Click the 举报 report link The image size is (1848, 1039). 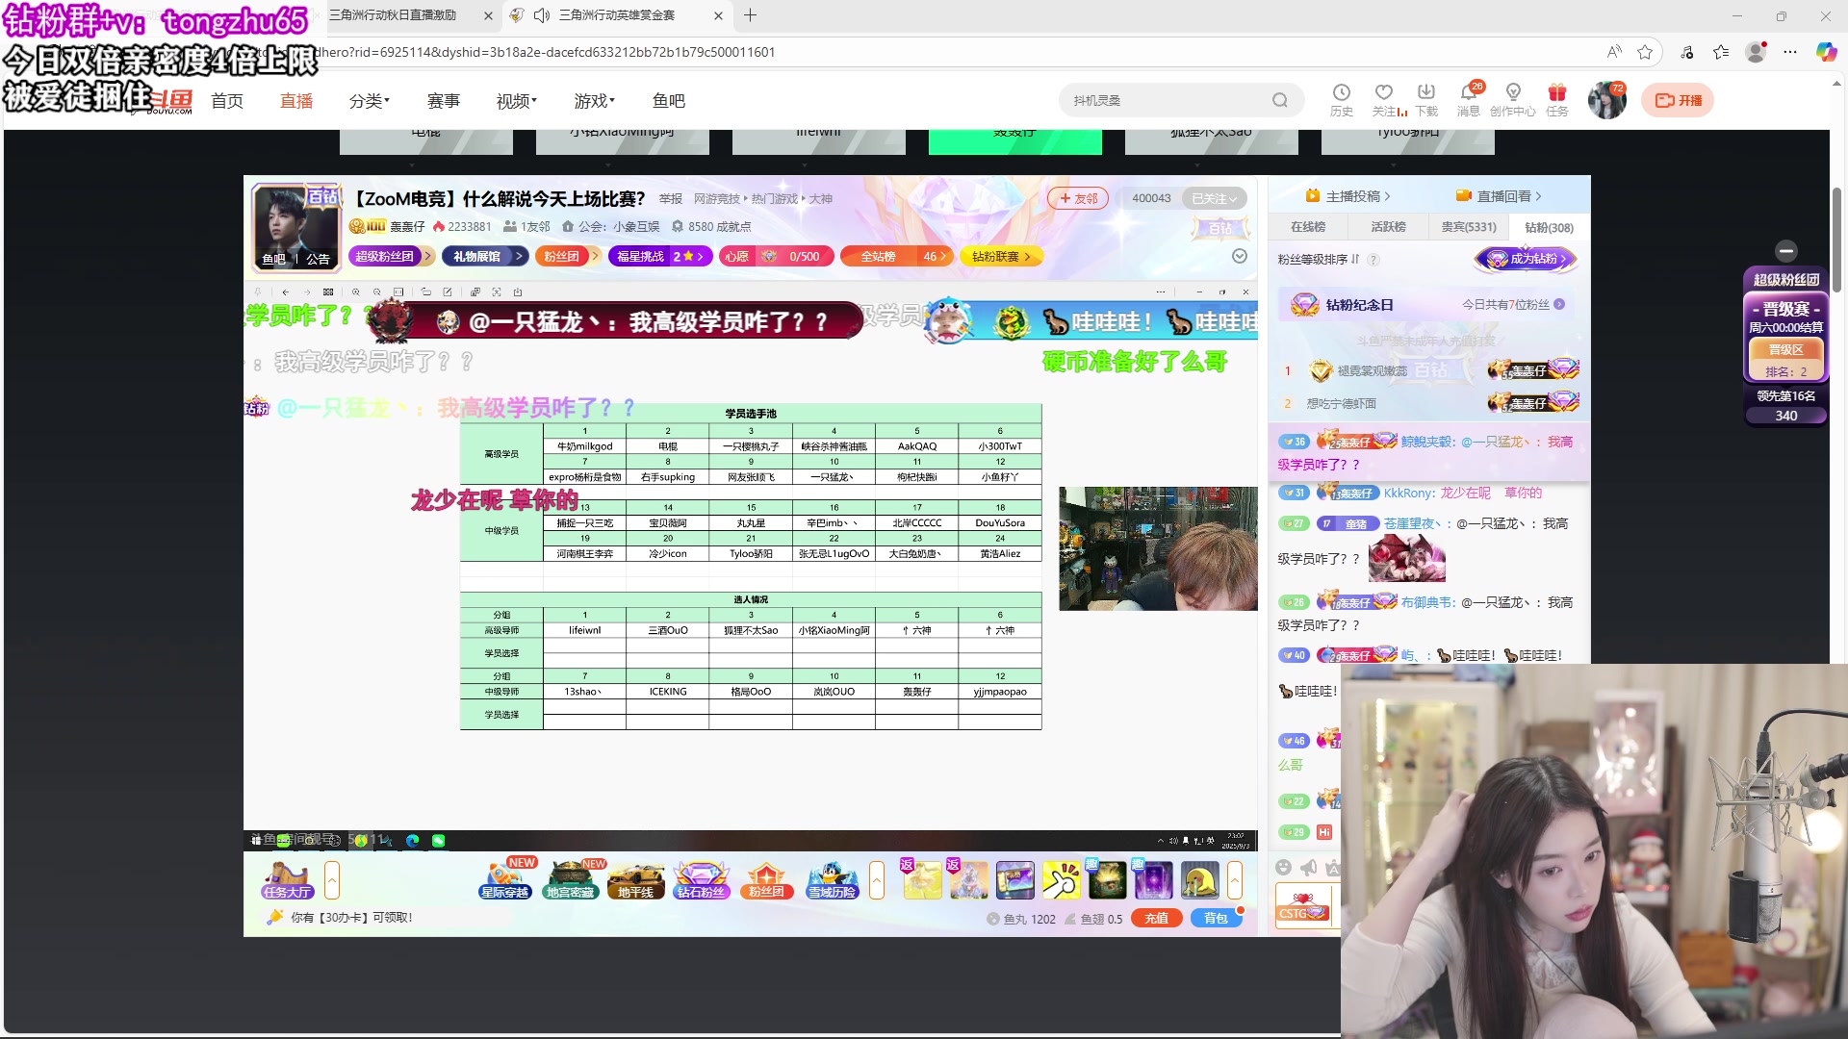coord(671,199)
